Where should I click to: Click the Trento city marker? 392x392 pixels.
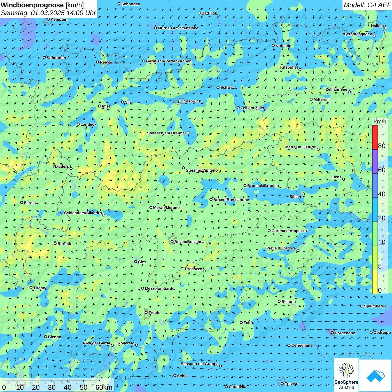tap(146, 312)
